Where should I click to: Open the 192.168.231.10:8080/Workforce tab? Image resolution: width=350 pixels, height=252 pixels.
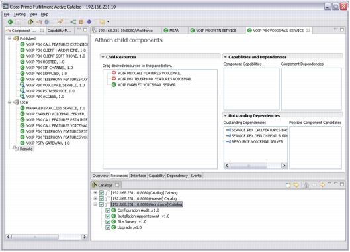click(126, 31)
